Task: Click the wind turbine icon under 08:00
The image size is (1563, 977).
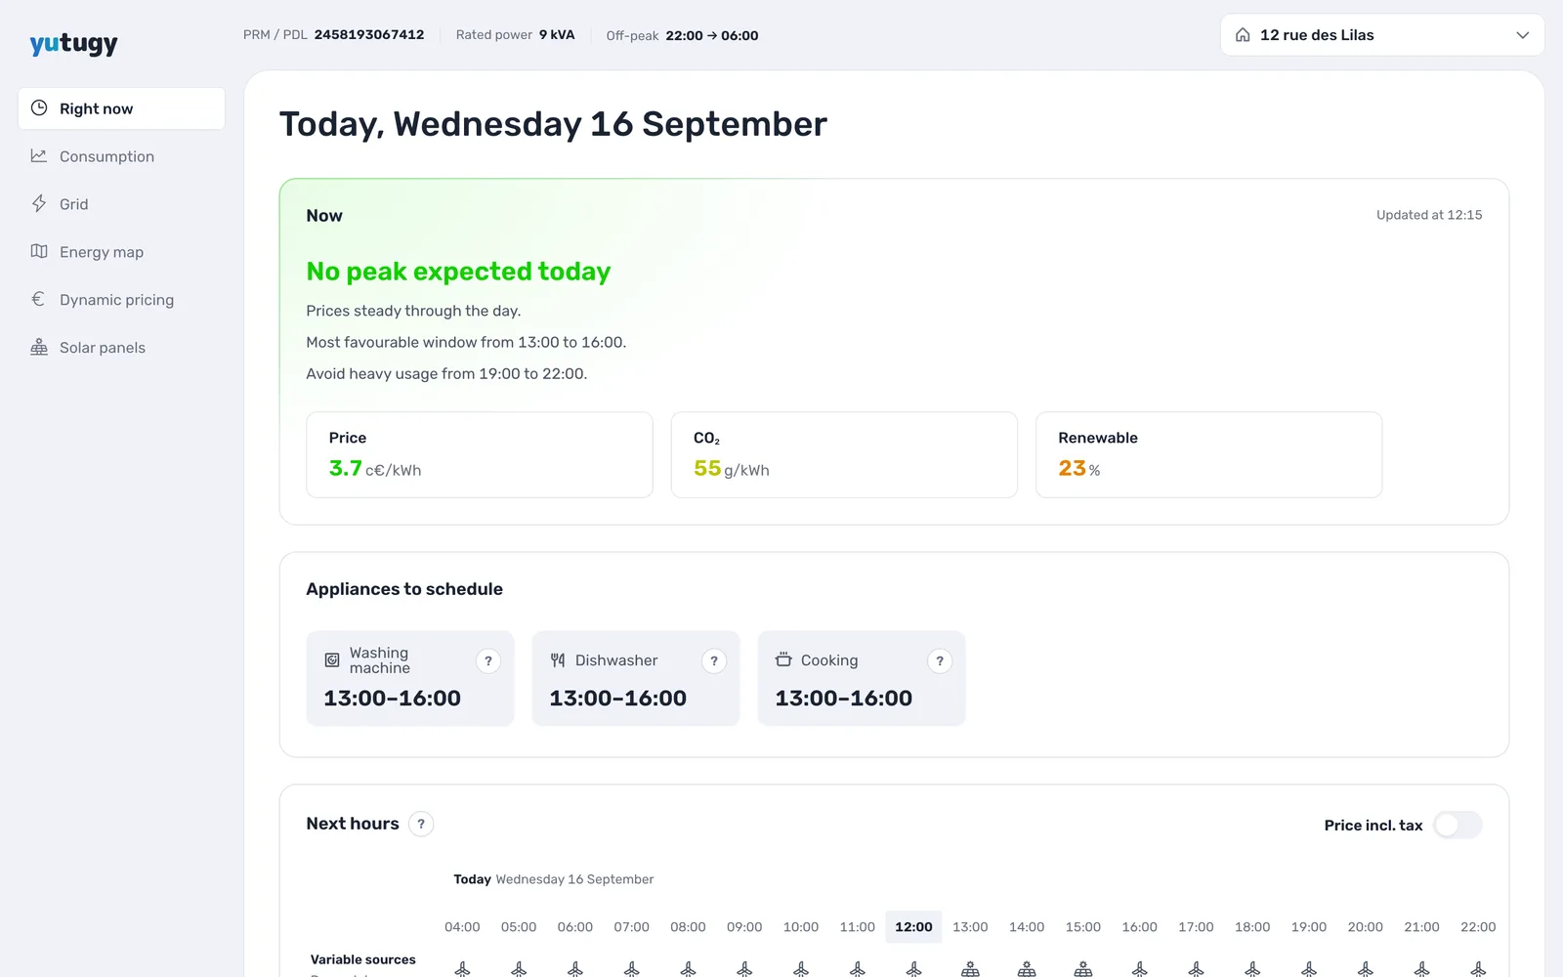Action: click(x=688, y=969)
